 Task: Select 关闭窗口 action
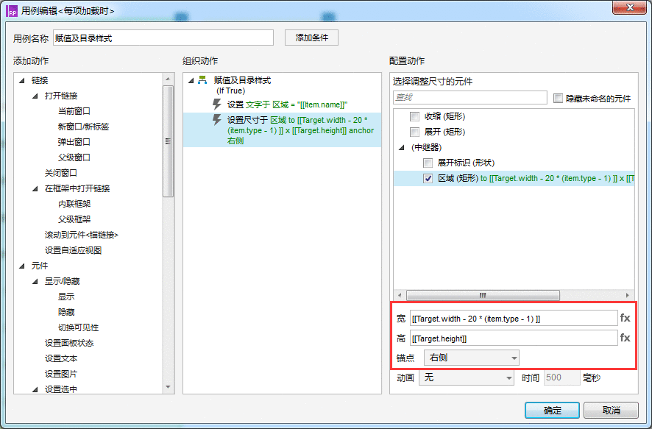pos(60,173)
